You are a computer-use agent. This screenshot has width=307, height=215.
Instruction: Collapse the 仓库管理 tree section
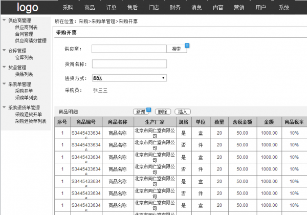coord(4,50)
